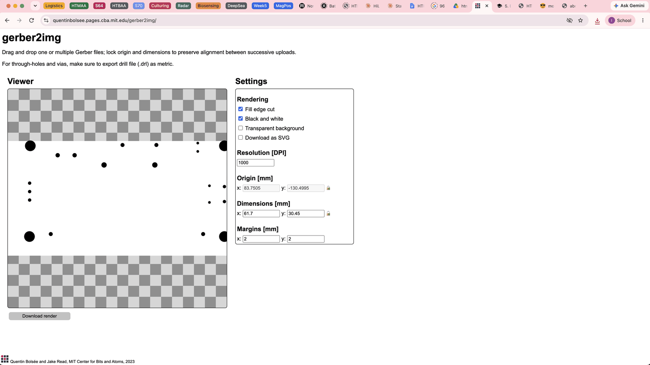Click the rendered board in the Viewer
The image size is (650, 365).
[x=117, y=198]
